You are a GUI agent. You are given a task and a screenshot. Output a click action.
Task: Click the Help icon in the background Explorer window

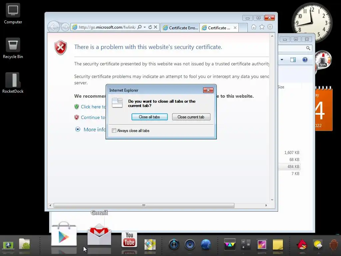305,60
